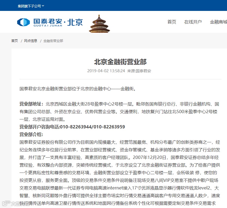Screen dimensions: 227x208
Task: Click the intro sentence 国泰君安北京金融街营业部位于北京的金融中心
Action: (x=78, y=89)
